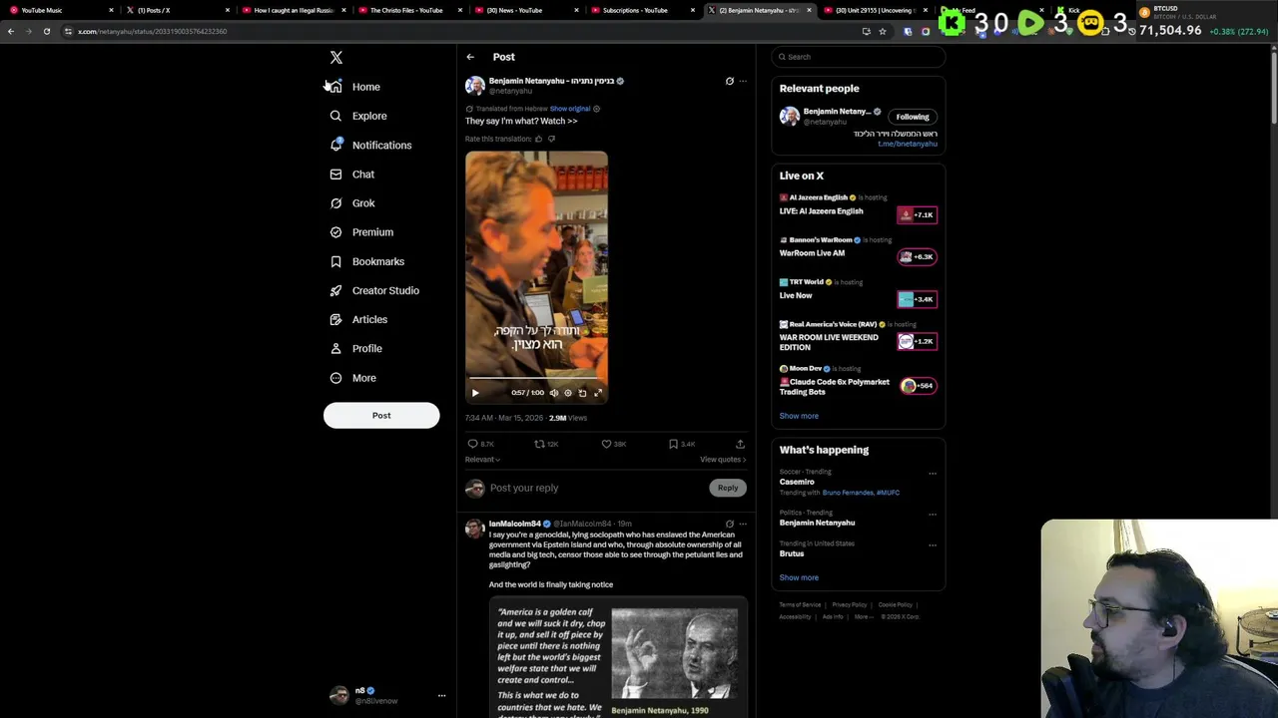Click Show more under Live on X

[799, 416]
